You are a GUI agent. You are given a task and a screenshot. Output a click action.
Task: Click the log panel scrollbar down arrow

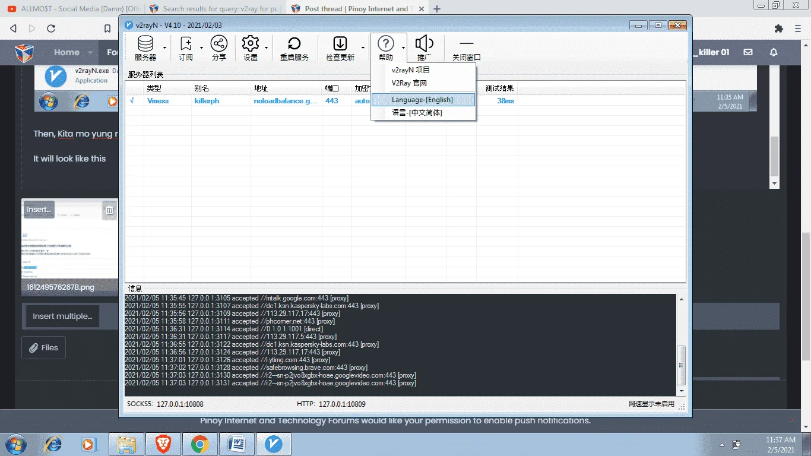tap(681, 391)
